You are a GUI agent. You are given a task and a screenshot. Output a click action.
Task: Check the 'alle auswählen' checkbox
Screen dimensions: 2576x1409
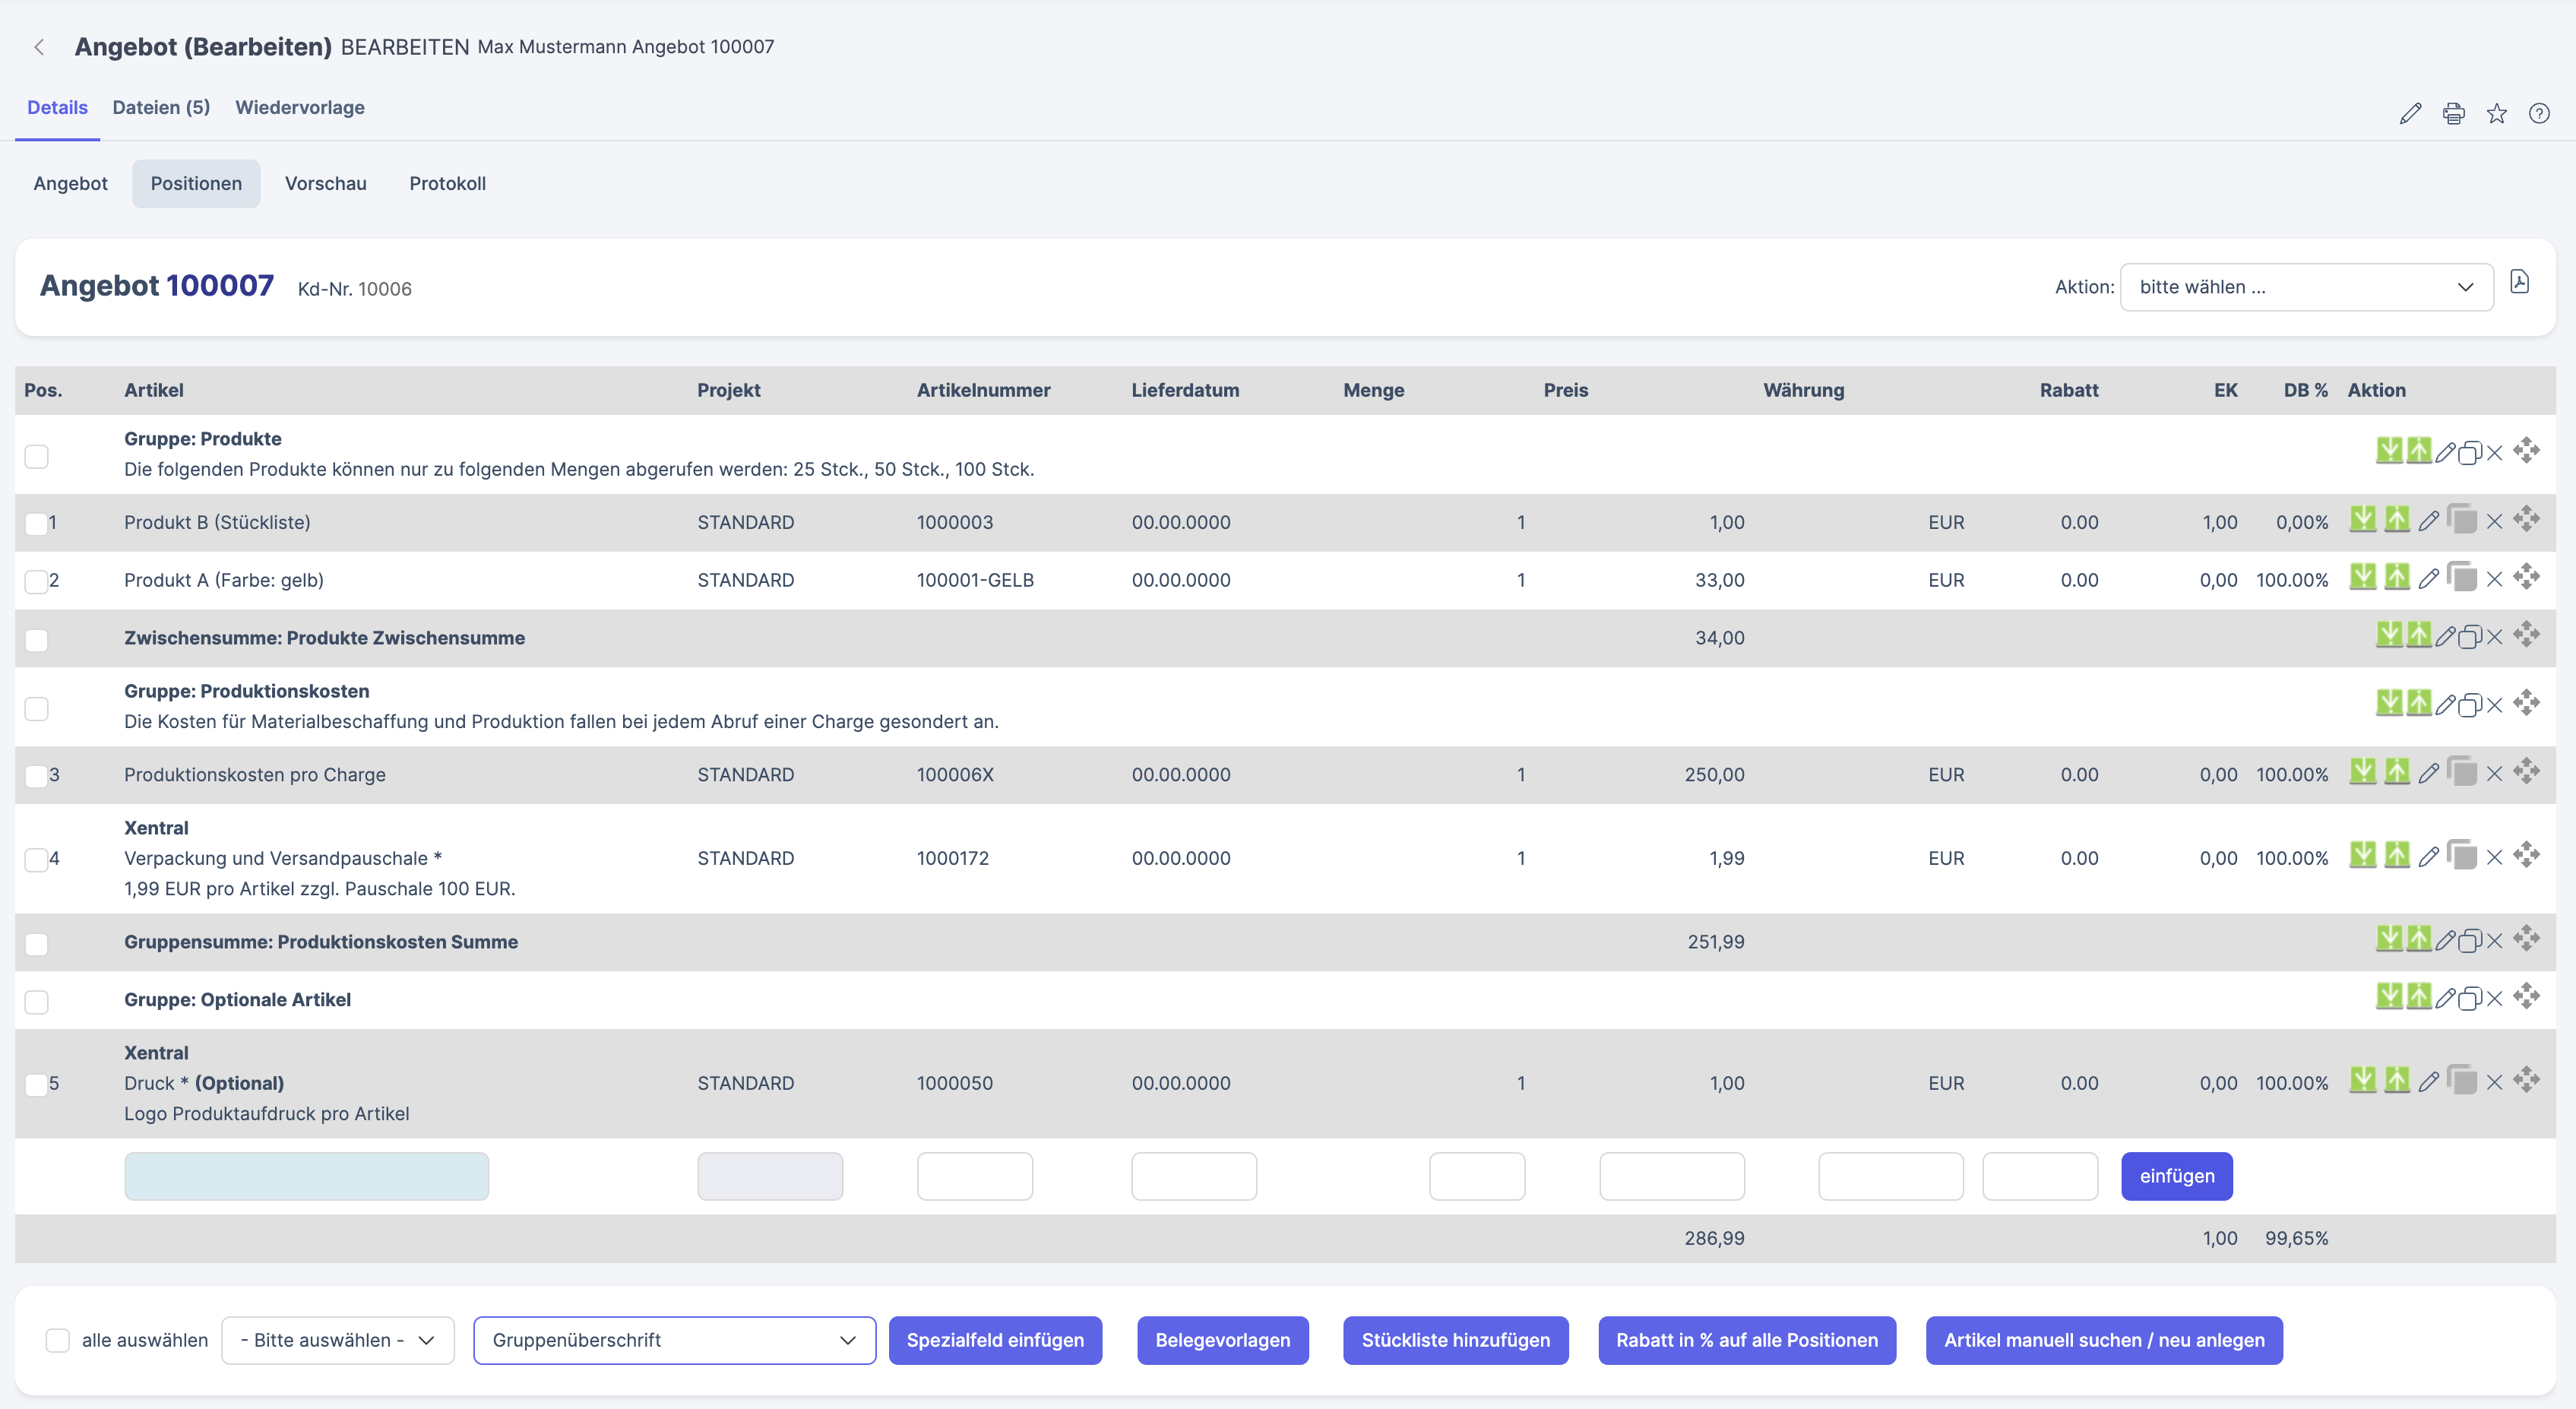(58, 1340)
